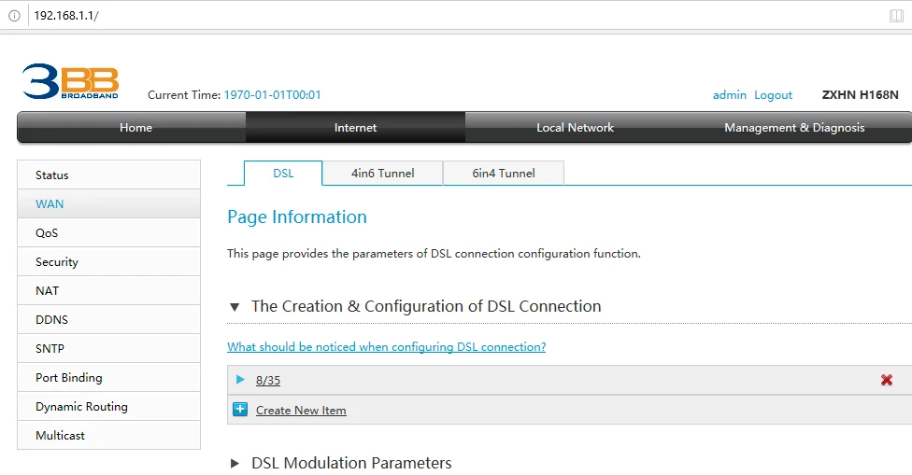
Task: Click the Logout link
Action: pos(773,95)
